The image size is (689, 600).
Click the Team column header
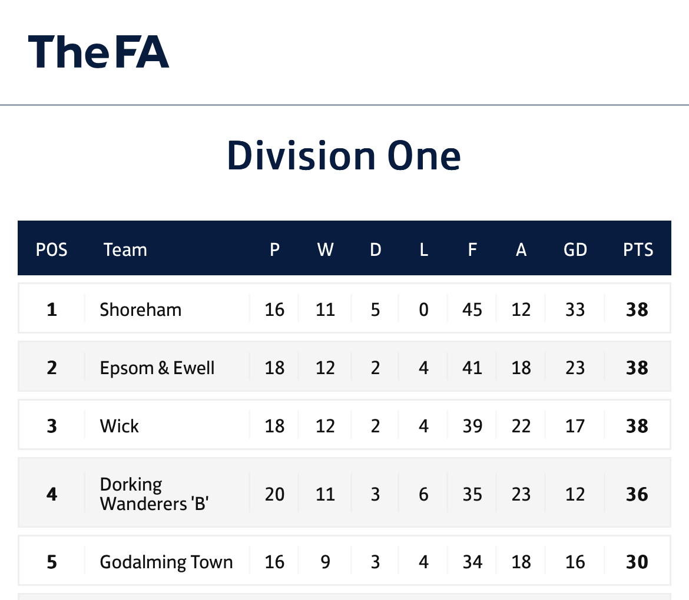coord(125,250)
